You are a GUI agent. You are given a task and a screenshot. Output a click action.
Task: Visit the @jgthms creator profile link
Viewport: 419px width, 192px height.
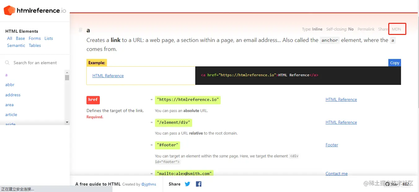[149, 184]
